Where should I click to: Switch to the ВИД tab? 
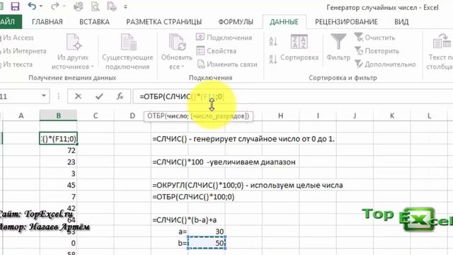[401, 22]
